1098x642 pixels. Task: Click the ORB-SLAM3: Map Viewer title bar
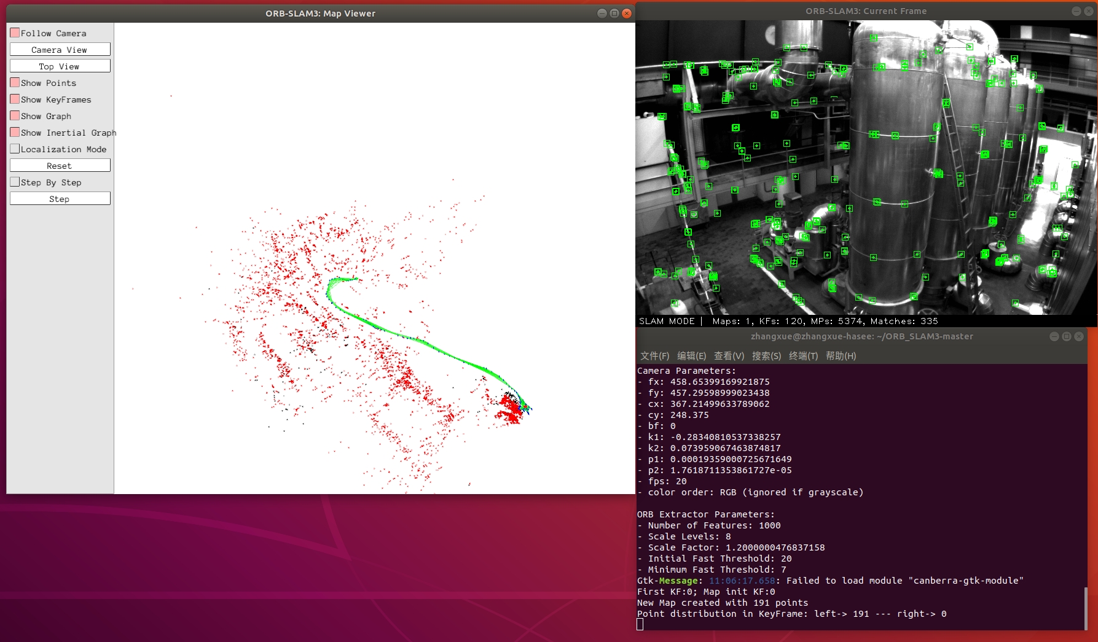[320, 14]
